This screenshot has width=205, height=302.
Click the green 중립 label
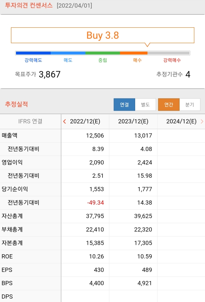102,60
